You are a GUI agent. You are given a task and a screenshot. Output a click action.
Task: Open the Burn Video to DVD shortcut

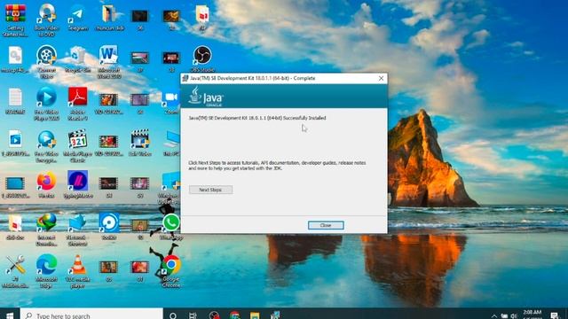click(x=46, y=19)
